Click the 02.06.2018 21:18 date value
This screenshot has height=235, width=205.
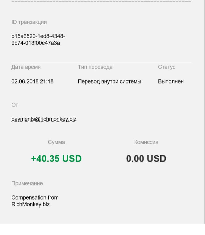(x=32, y=82)
